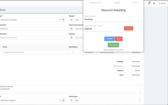Click the Digite Número da conta field
168x105 pixels.
tap(32, 38)
